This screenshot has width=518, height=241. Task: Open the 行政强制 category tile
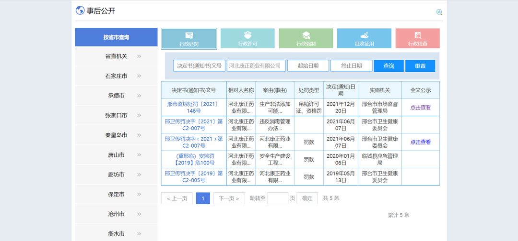(306, 39)
